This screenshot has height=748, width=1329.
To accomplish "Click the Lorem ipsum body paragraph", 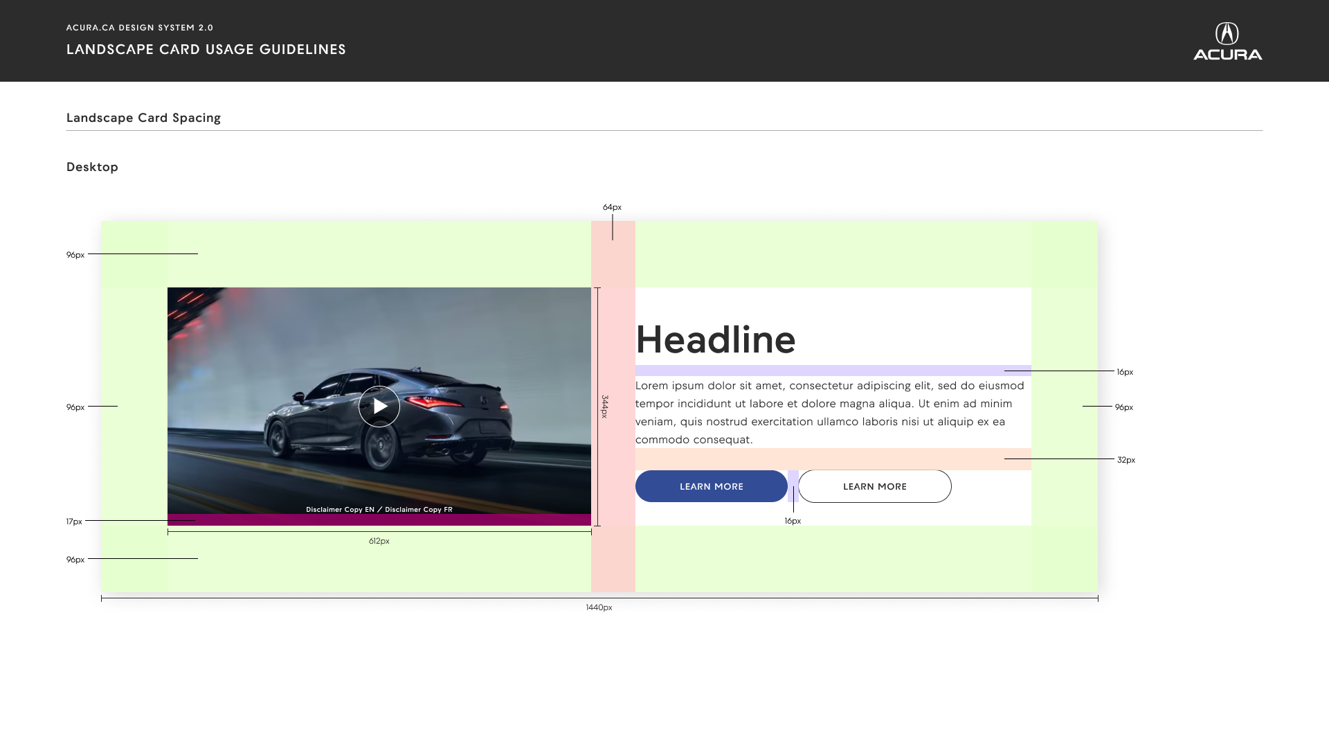I will tap(830, 413).
